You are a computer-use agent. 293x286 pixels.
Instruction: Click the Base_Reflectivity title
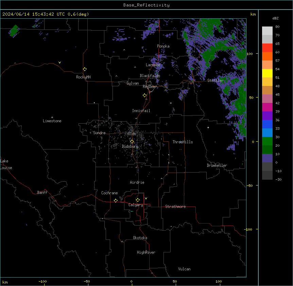(146, 5)
